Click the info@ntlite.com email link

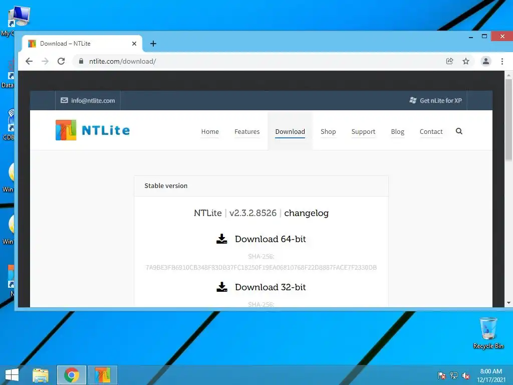(x=93, y=100)
